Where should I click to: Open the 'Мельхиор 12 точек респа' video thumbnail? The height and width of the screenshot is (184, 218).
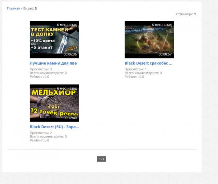[54, 103]
